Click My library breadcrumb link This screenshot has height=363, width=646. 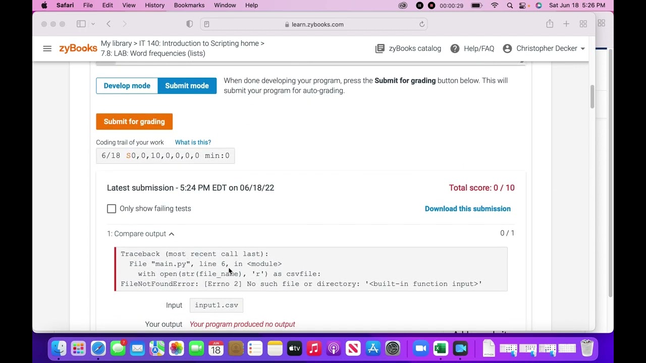click(116, 43)
